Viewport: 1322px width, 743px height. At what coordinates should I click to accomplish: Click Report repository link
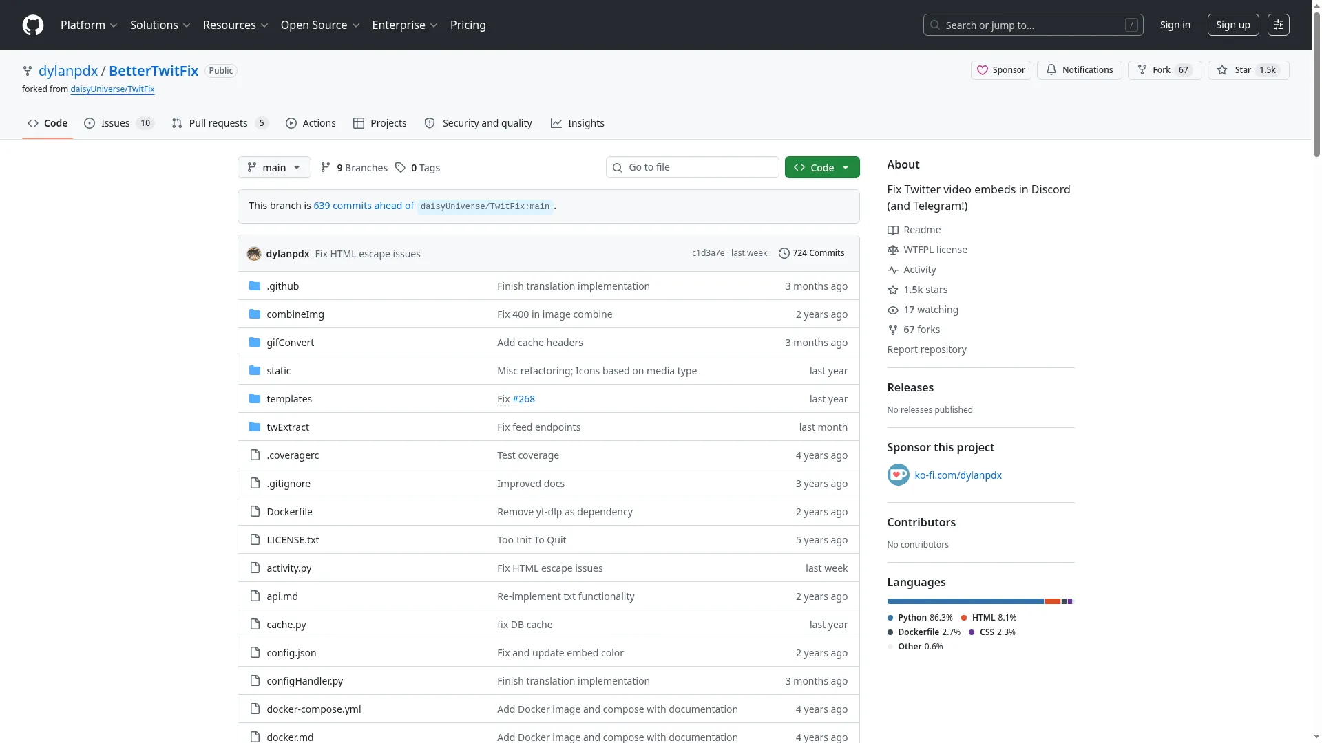927,349
